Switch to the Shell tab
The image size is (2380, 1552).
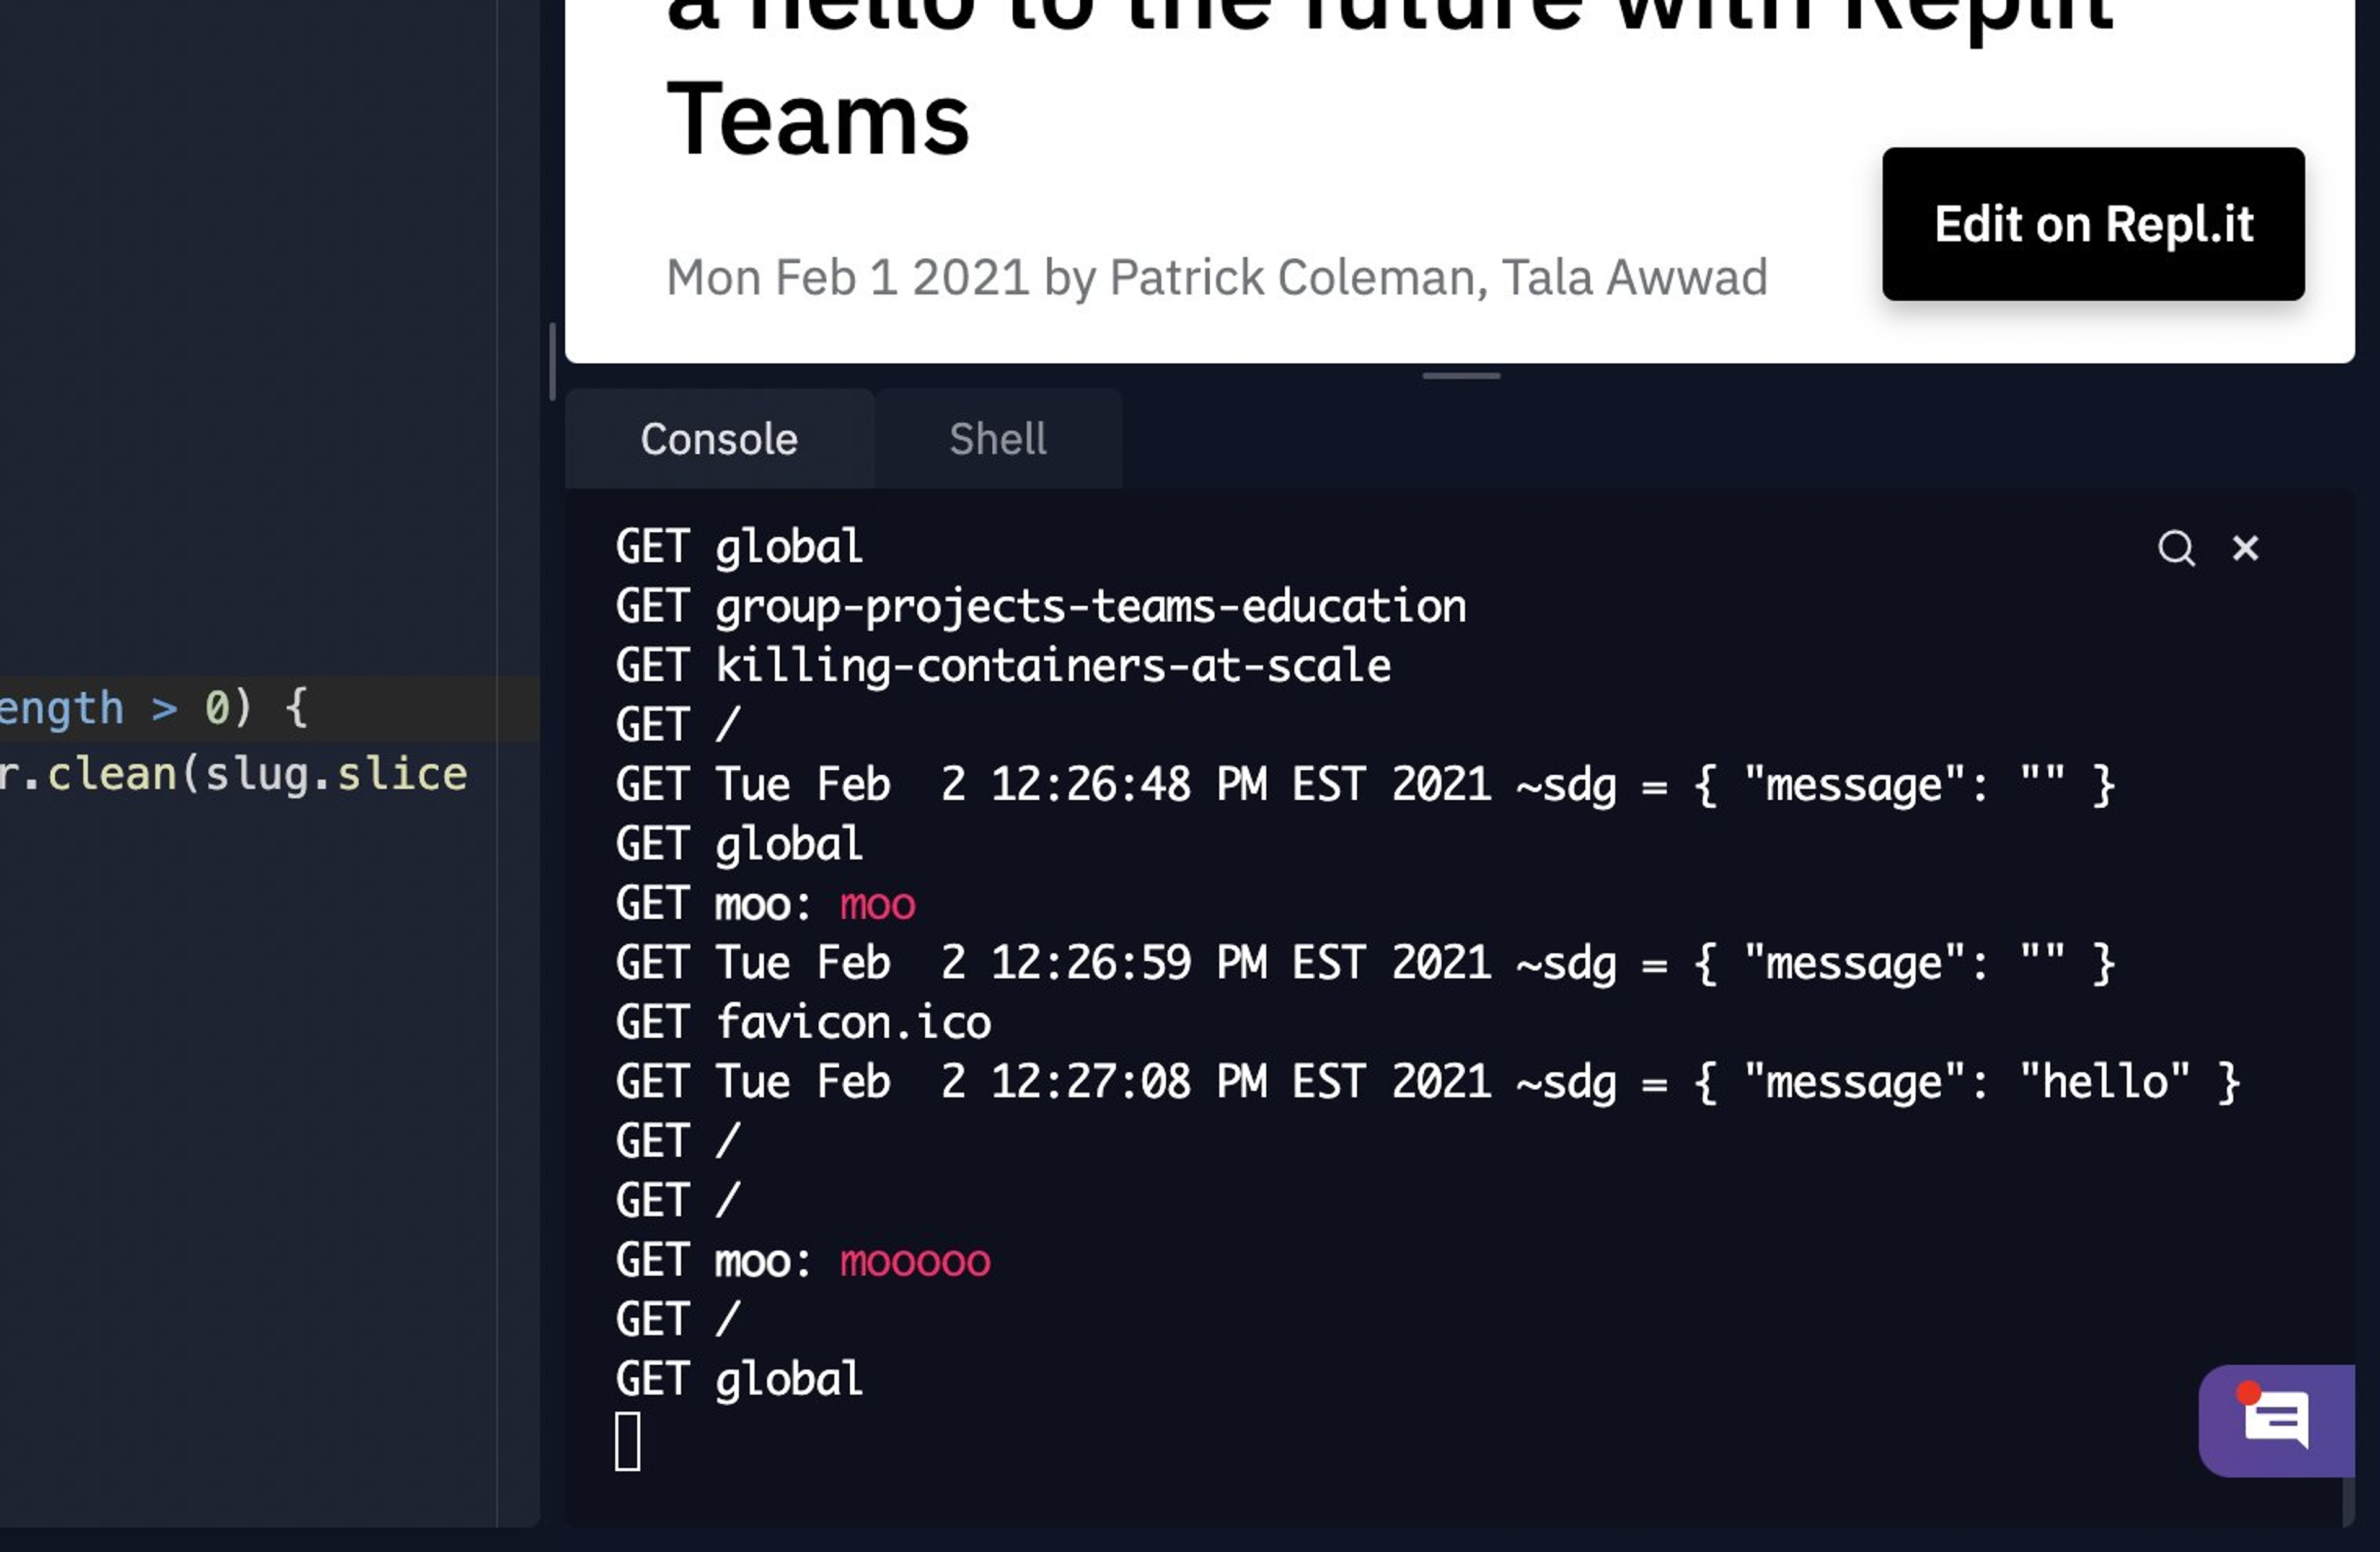[997, 439]
